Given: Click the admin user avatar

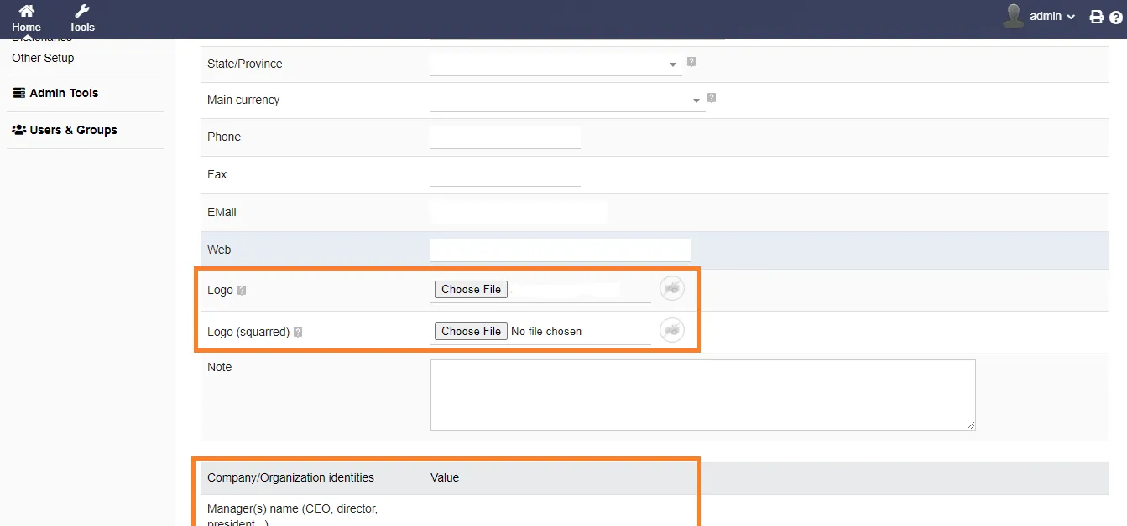Looking at the screenshot, I should (1014, 16).
